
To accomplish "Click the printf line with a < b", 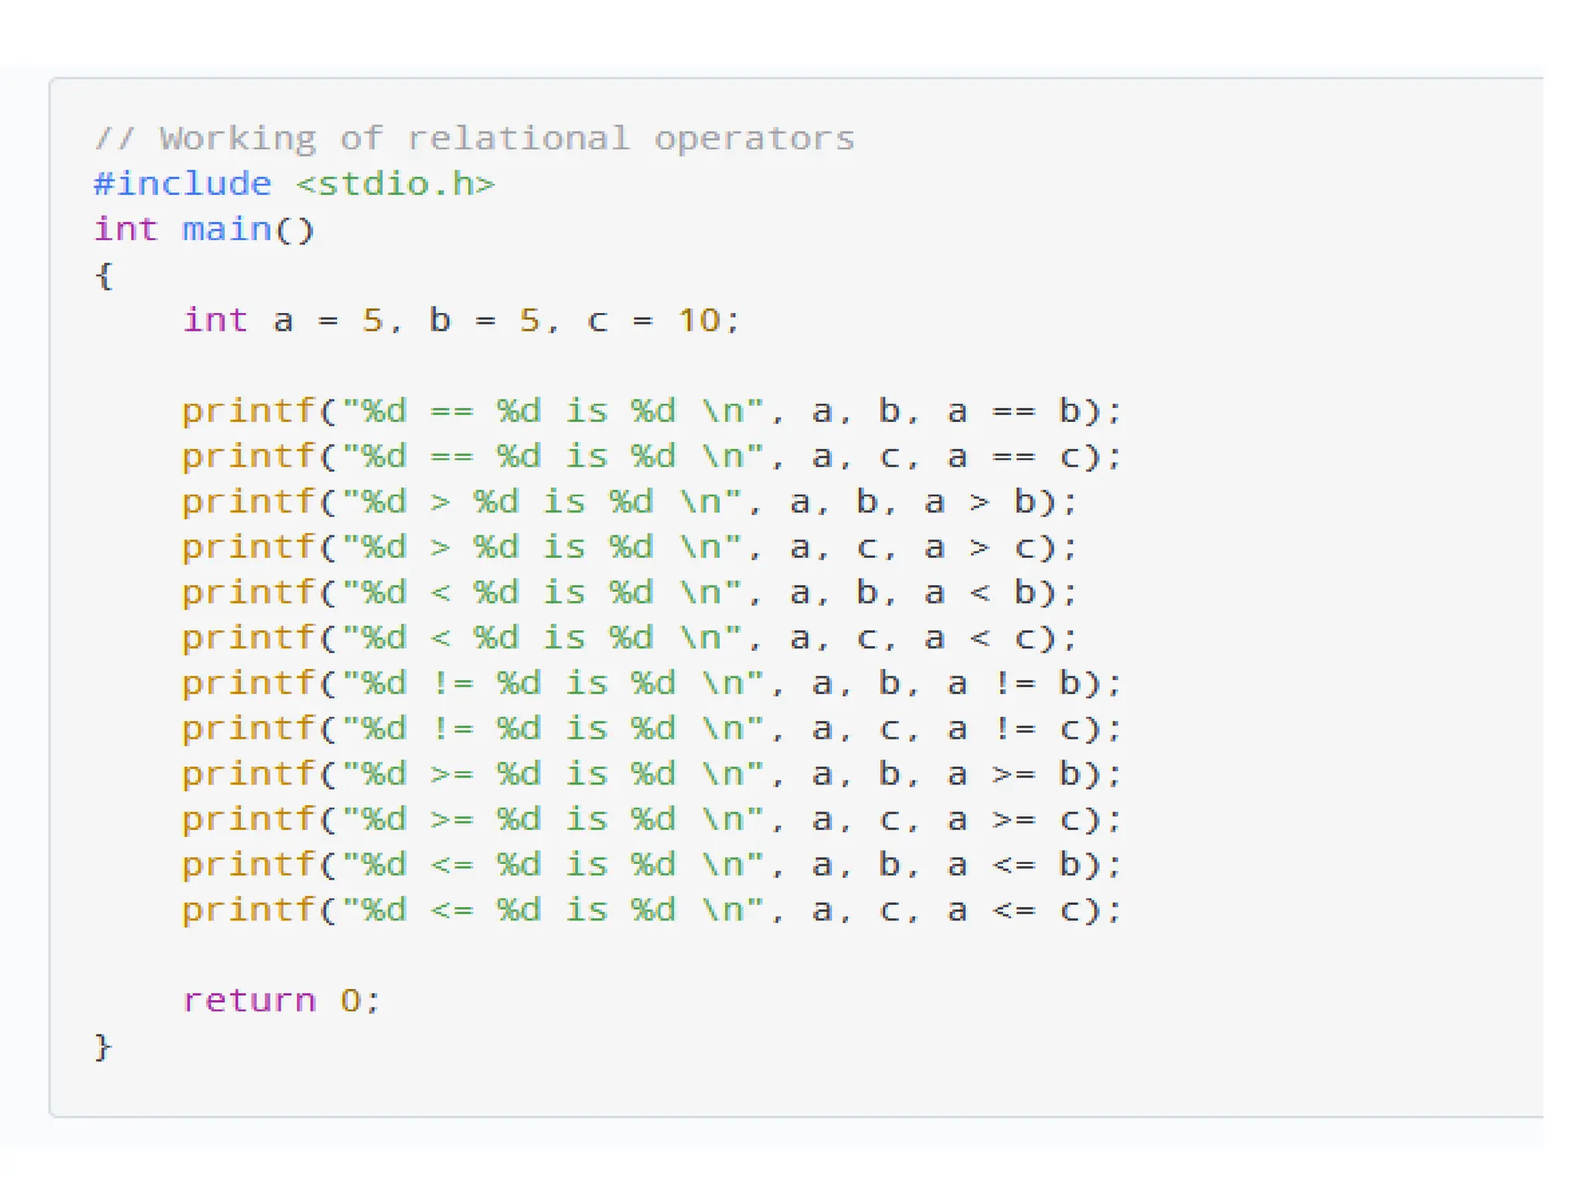I will click(x=629, y=593).
